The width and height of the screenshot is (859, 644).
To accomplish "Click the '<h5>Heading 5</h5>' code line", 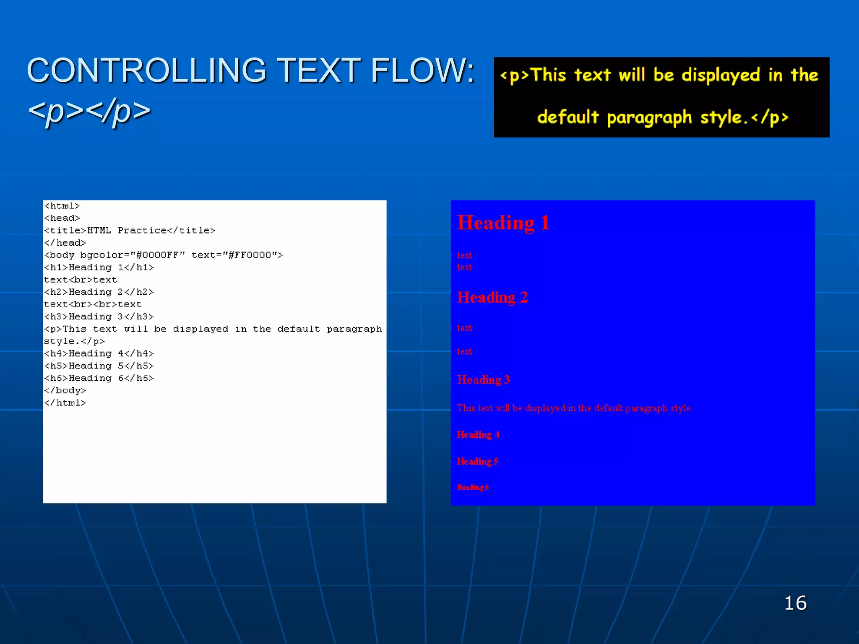I will [x=99, y=366].
